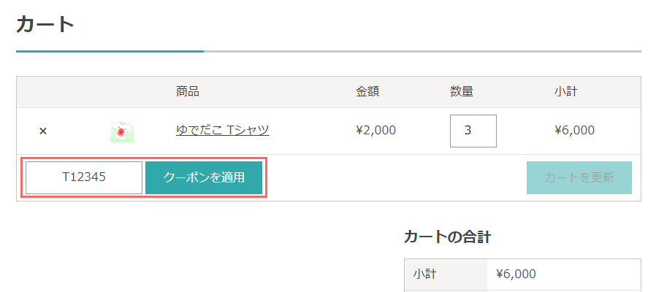This screenshot has width=656, height=292.
Task: Click empty header cell above × icon
Action: [x=42, y=92]
